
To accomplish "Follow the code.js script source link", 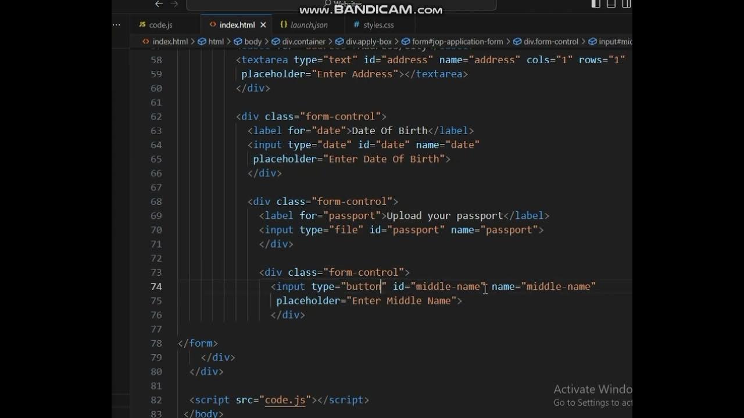I will click(x=285, y=400).
